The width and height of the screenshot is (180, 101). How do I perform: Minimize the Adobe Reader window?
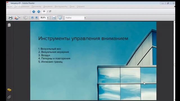(163, 3)
